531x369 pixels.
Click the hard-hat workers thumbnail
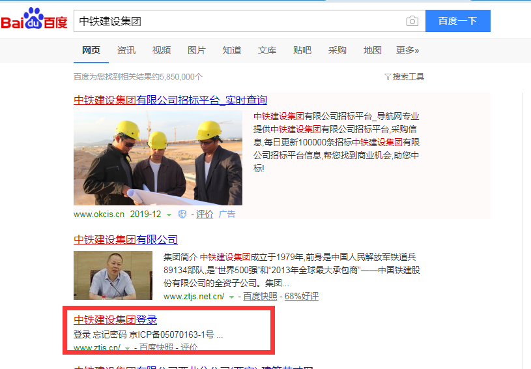[x=158, y=158]
